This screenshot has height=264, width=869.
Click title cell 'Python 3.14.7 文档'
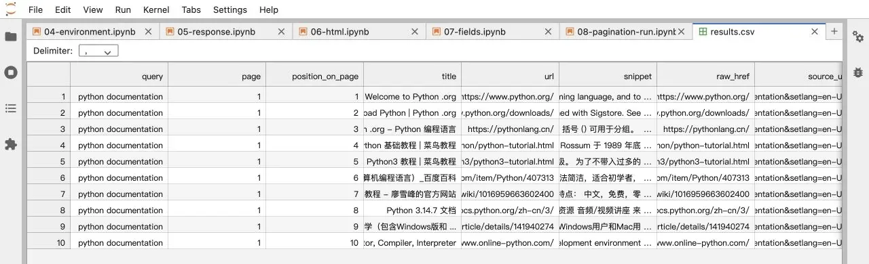(x=413, y=211)
